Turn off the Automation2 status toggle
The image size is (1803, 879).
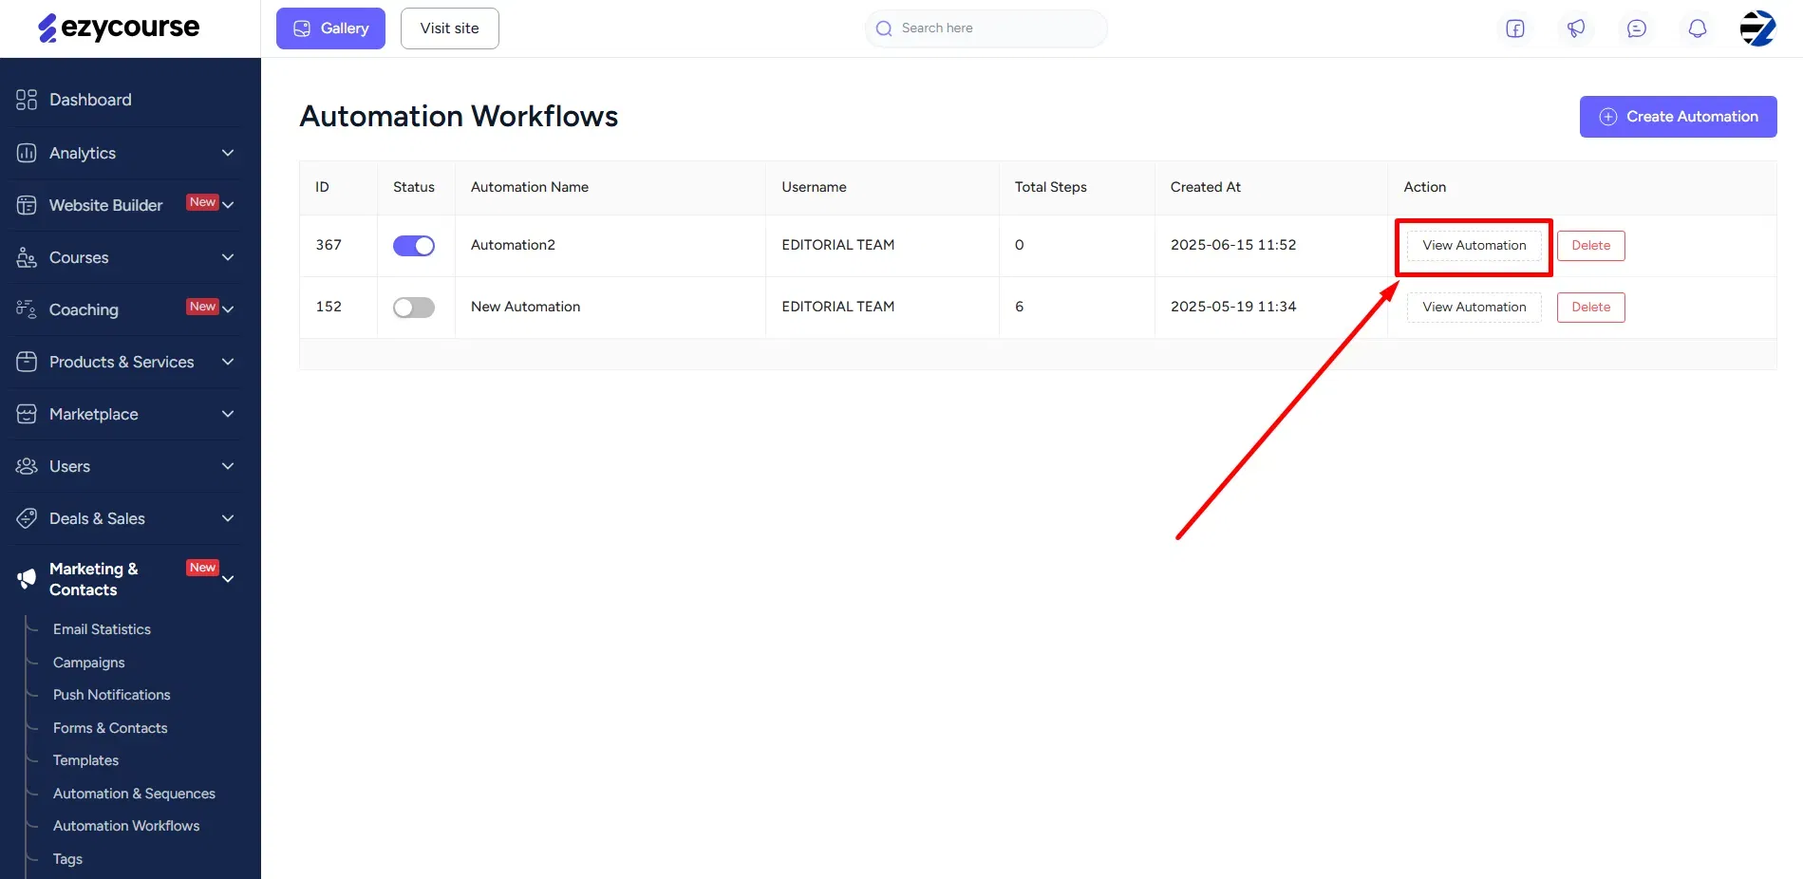414,246
